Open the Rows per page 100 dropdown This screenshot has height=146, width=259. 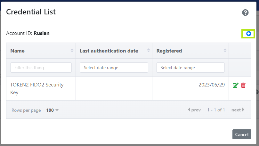[x=53, y=110]
